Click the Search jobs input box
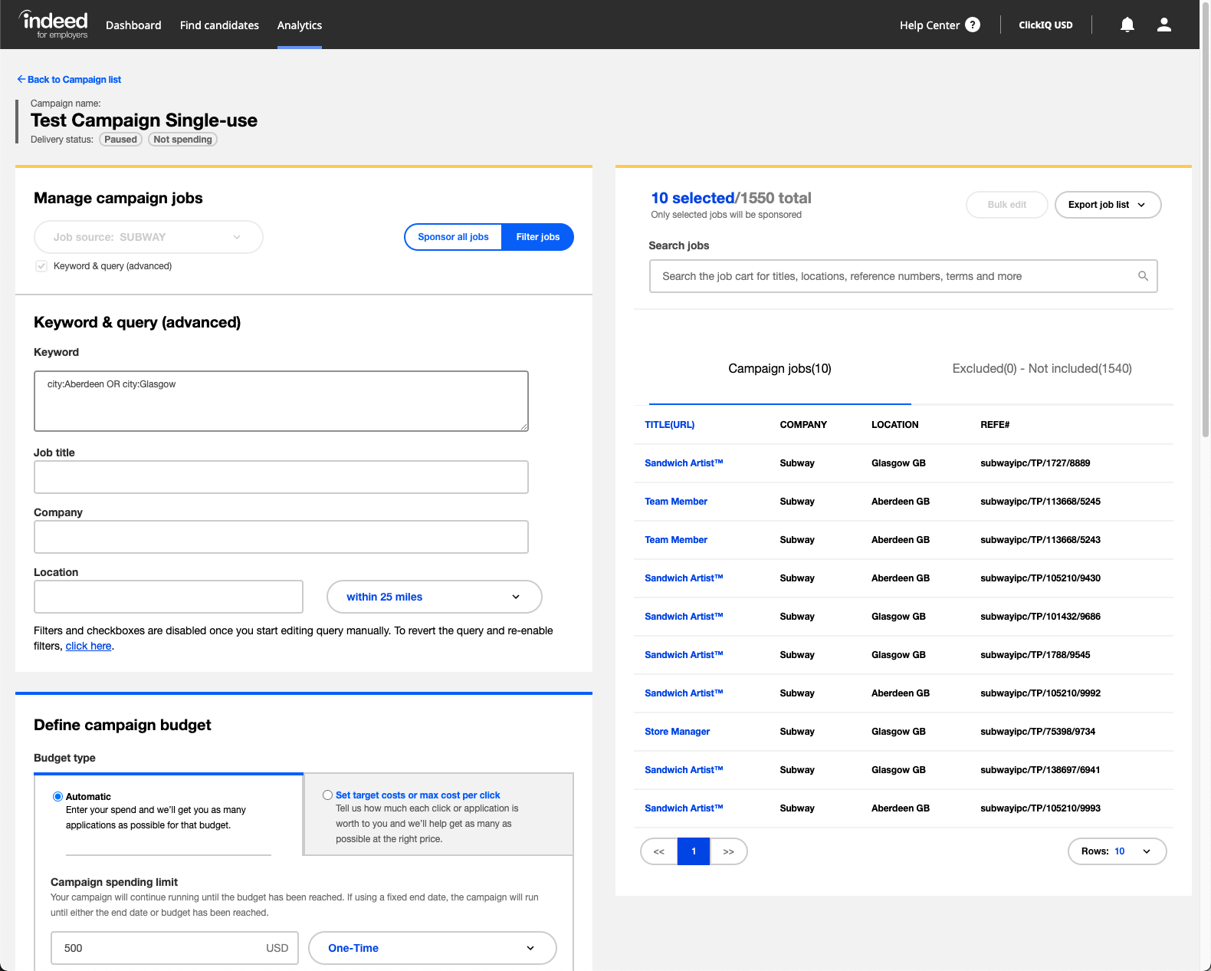The width and height of the screenshot is (1211, 971). pyautogui.click(x=904, y=276)
